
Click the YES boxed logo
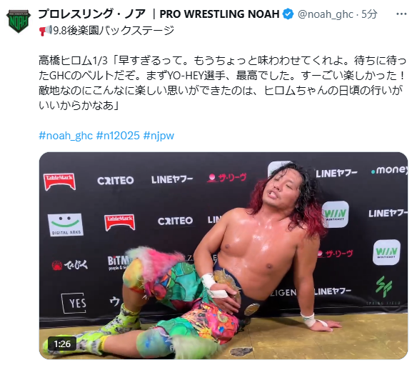[74, 303]
